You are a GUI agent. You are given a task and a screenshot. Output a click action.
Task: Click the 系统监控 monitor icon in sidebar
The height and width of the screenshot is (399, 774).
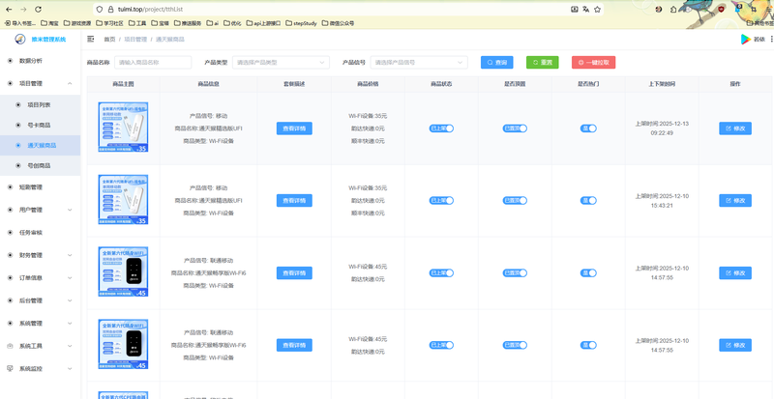[x=11, y=369]
